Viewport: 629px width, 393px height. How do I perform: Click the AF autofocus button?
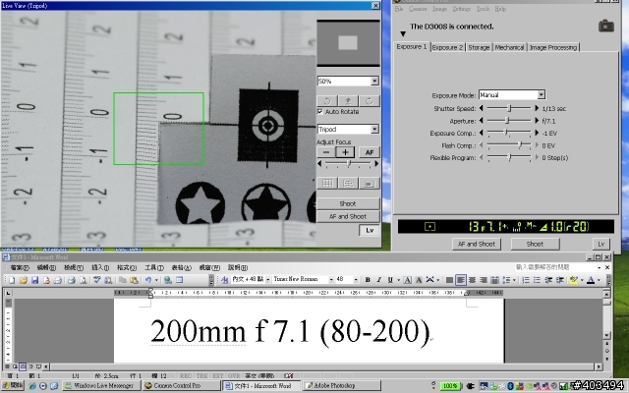click(x=370, y=152)
